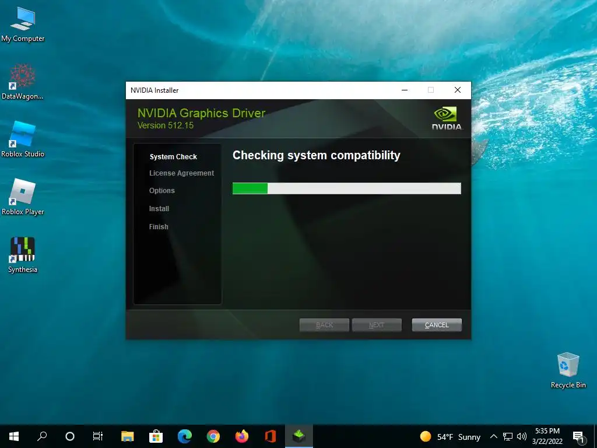The height and width of the screenshot is (448, 597).
Task: Open clock showing 5:35 PM
Action: 547,436
